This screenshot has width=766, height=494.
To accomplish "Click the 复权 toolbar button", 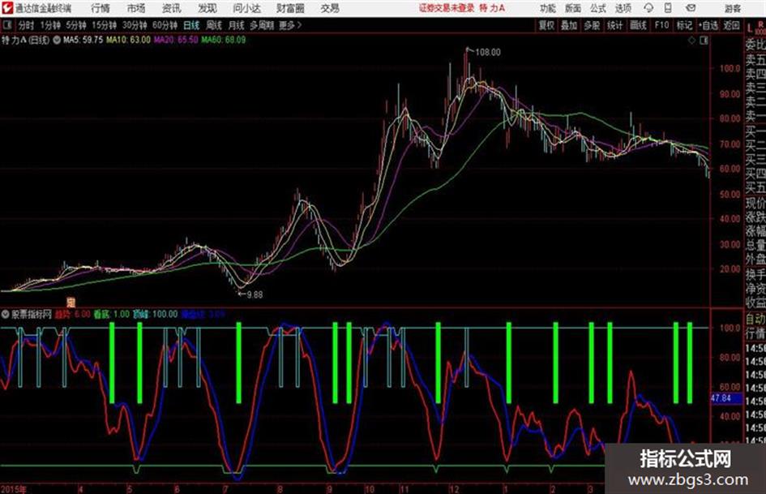I will coord(546,25).
